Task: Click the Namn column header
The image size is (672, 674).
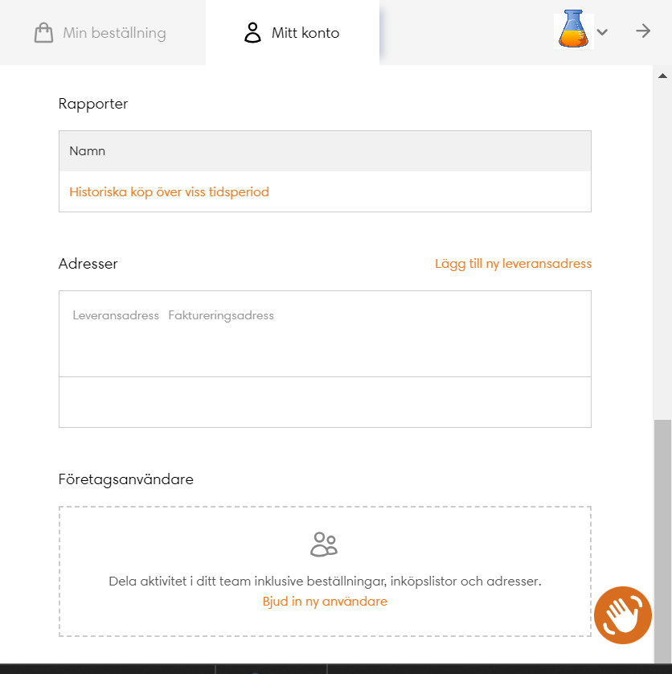Action: click(88, 151)
